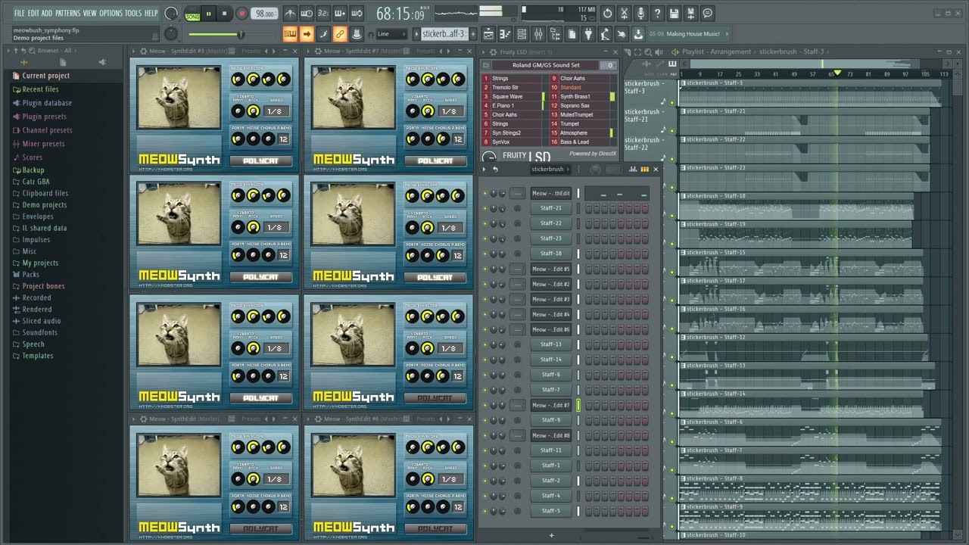The image size is (969, 545).
Task: Expand Plugin database folder
Action: coord(47,103)
